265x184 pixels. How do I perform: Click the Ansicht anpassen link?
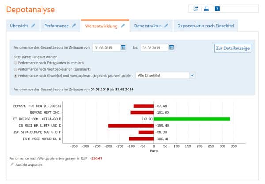coord(29,165)
